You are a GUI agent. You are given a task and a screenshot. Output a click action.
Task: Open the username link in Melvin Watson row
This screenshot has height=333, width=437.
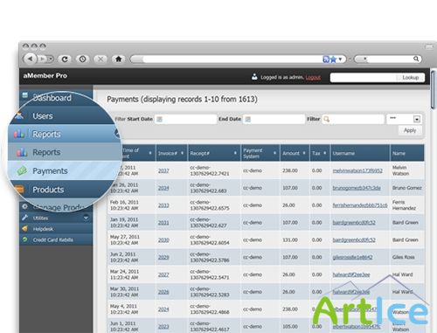tap(357, 170)
